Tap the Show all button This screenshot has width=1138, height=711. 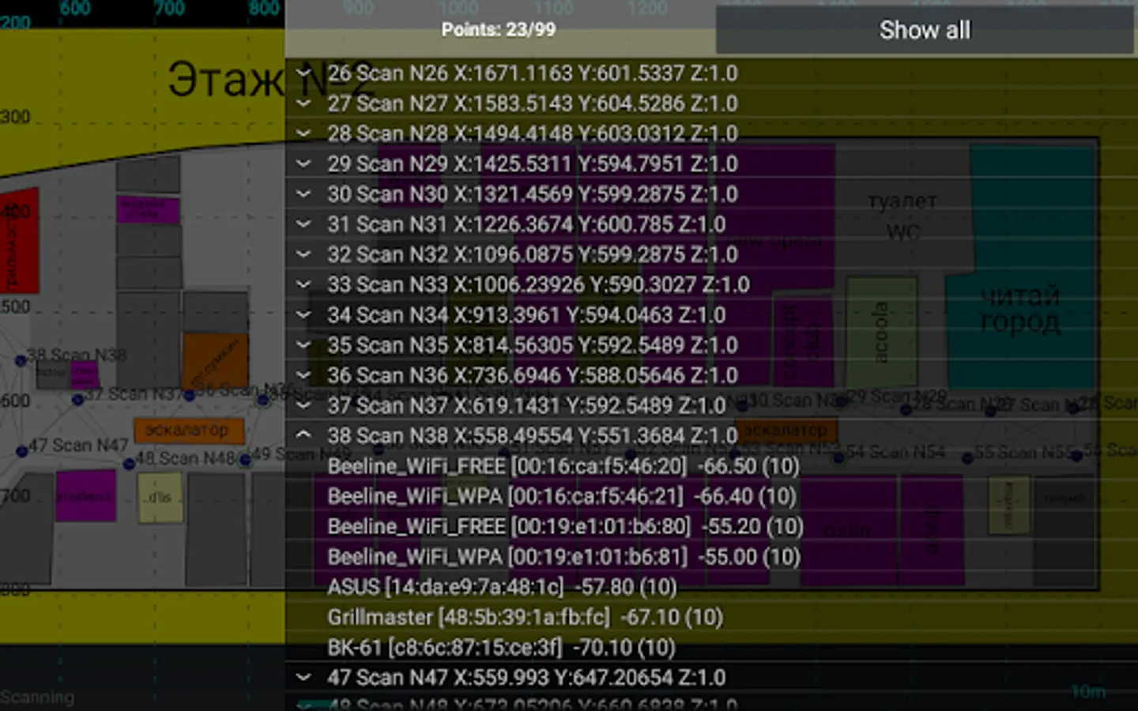coord(925,30)
